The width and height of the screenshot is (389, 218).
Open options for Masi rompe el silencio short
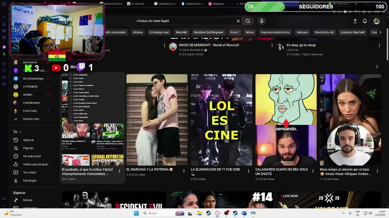pyautogui.click(x=377, y=171)
